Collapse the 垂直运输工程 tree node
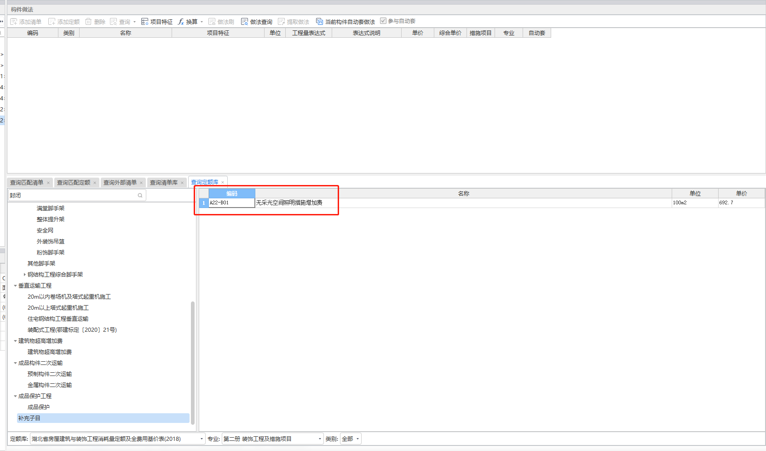 15,286
